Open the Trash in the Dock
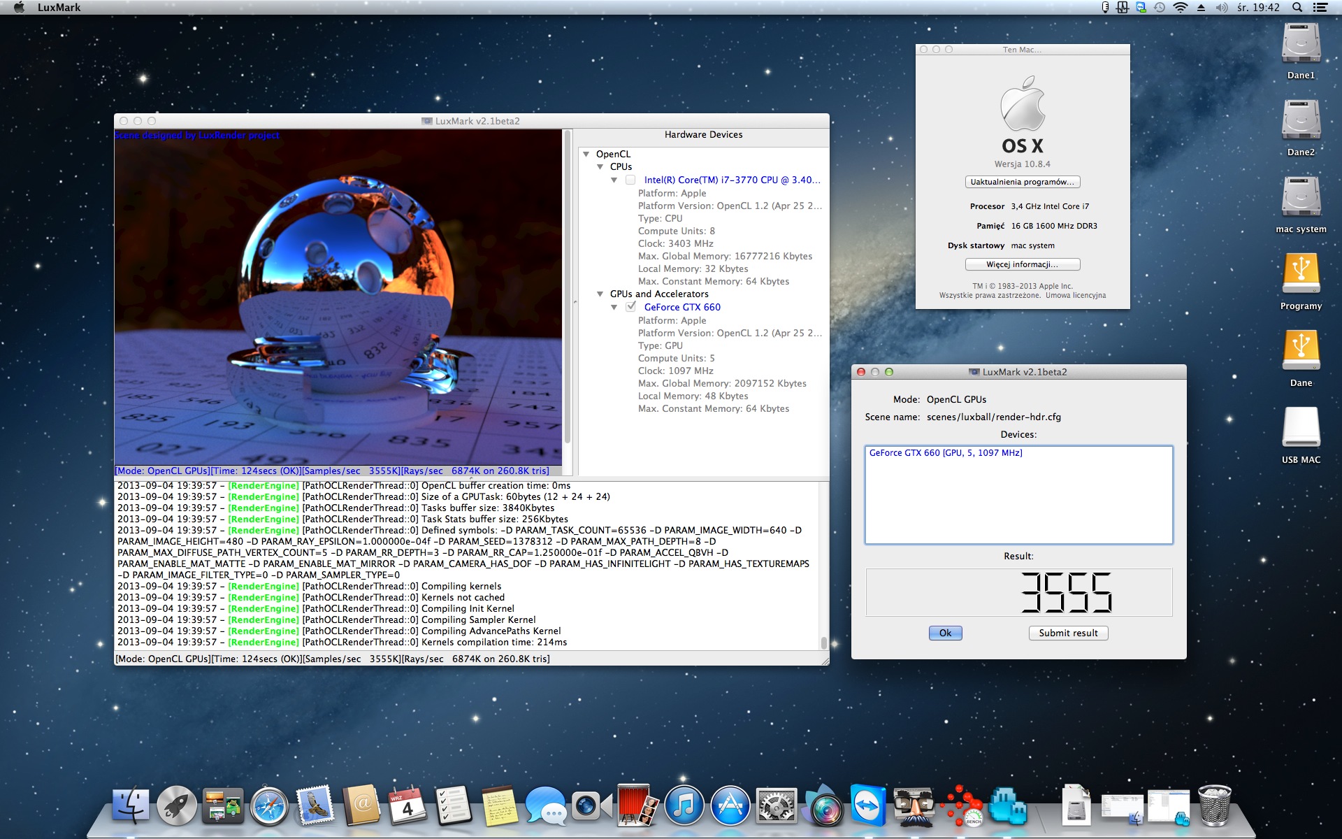 click(x=1215, y=805)
